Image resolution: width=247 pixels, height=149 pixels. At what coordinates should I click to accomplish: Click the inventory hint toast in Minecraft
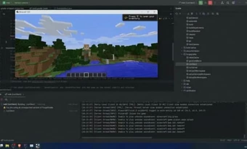[x=140, y=17]
